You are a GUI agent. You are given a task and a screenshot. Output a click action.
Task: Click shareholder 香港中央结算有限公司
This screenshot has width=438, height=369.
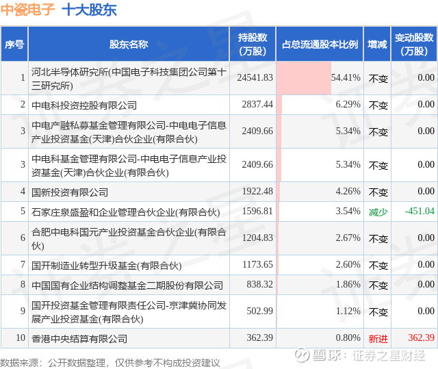coord(79,339)
